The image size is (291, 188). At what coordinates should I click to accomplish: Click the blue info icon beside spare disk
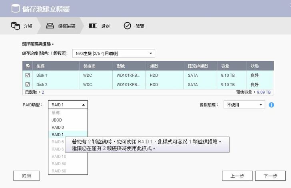(271, 105)
